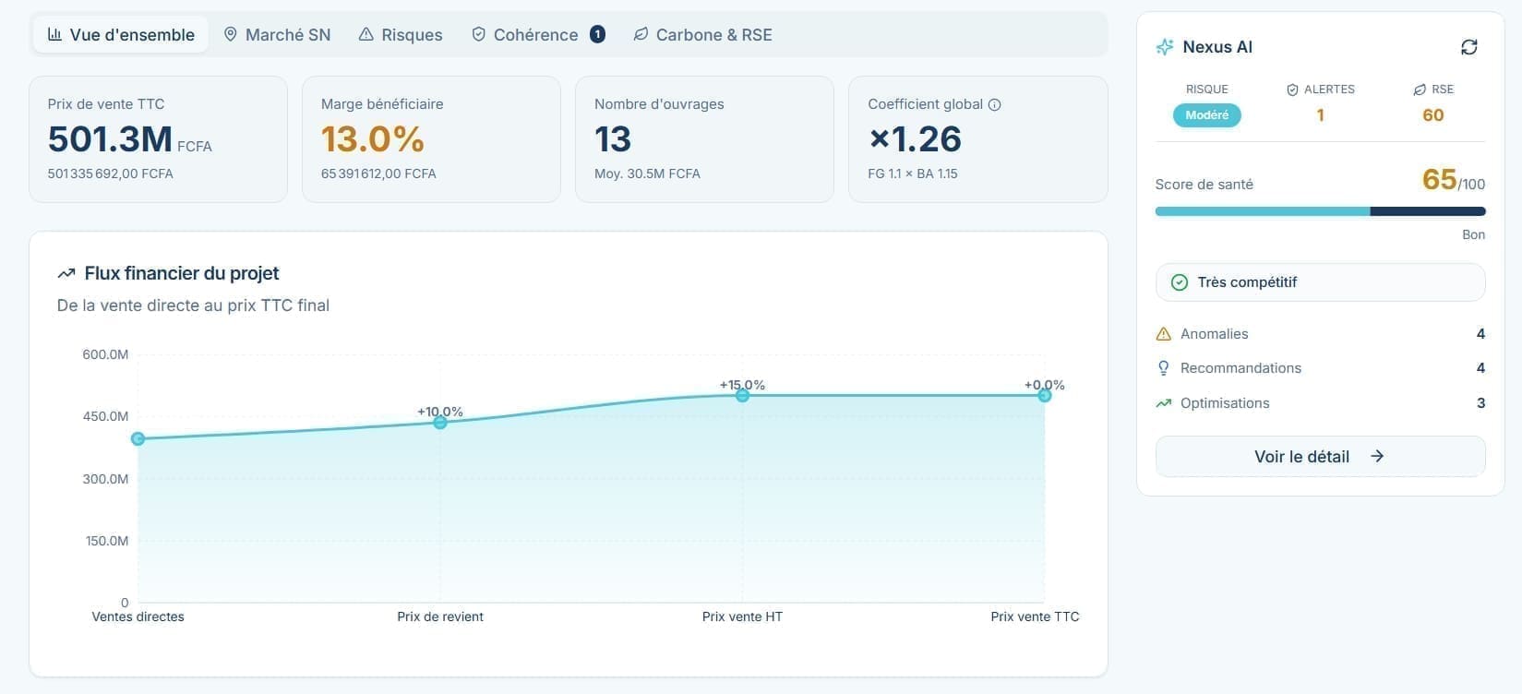Click the Prix vente TTC data point (+0.0%)
The height and width of the screenshot is (694, 1522).
coord(1045,396)
